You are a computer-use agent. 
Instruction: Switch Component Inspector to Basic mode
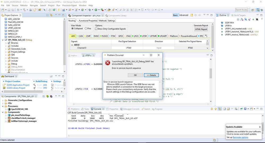[x=175, y=15]
